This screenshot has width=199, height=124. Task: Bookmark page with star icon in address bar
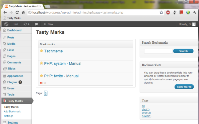pos(161,13)
